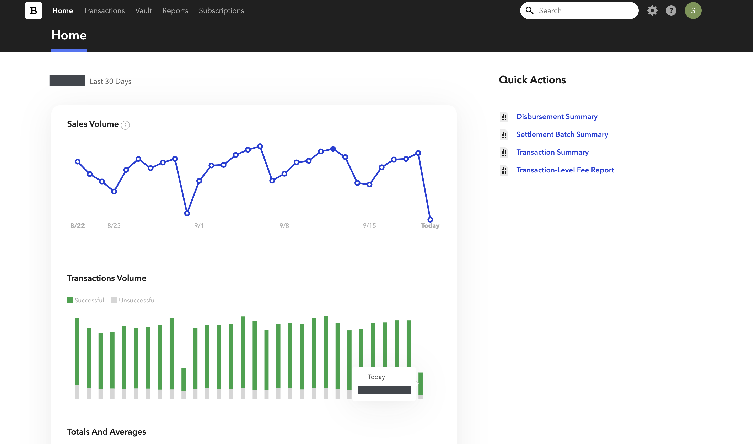Click the Disbursement Summary report icon
Image resolution: width=753 pixels, height=444 pixels.
click(x=504, y=117)
